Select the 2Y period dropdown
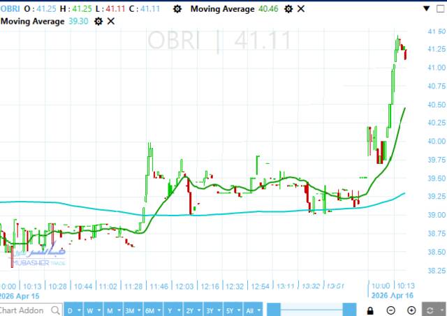Viewport: 447px width, 316px height. point(193,310)
